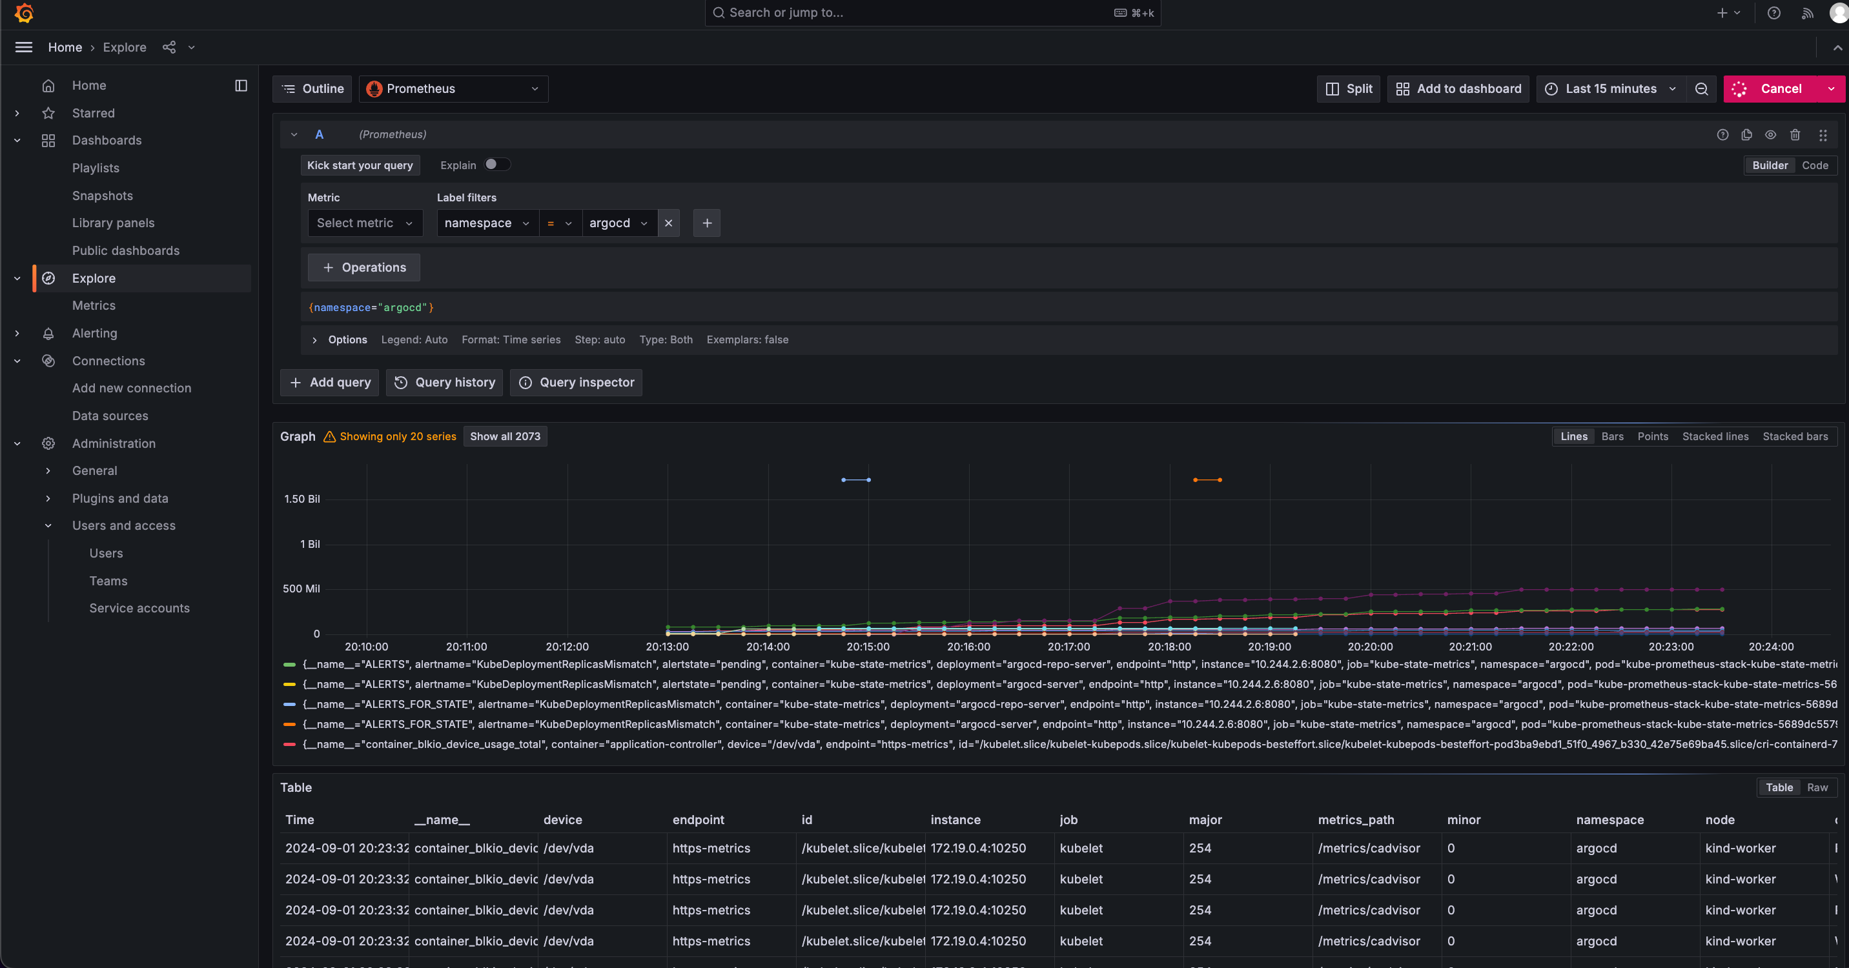This screenshot has width=1849, height=968.
Task: Remove the namespace label filter
Action: pos(668,223)
